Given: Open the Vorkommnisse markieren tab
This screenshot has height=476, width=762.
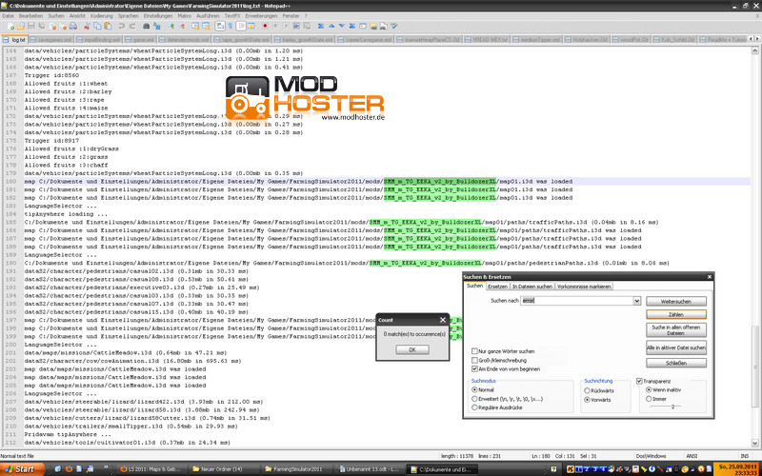Looking at the screenshot, I should pyautogui.click(x=584, y=287).
